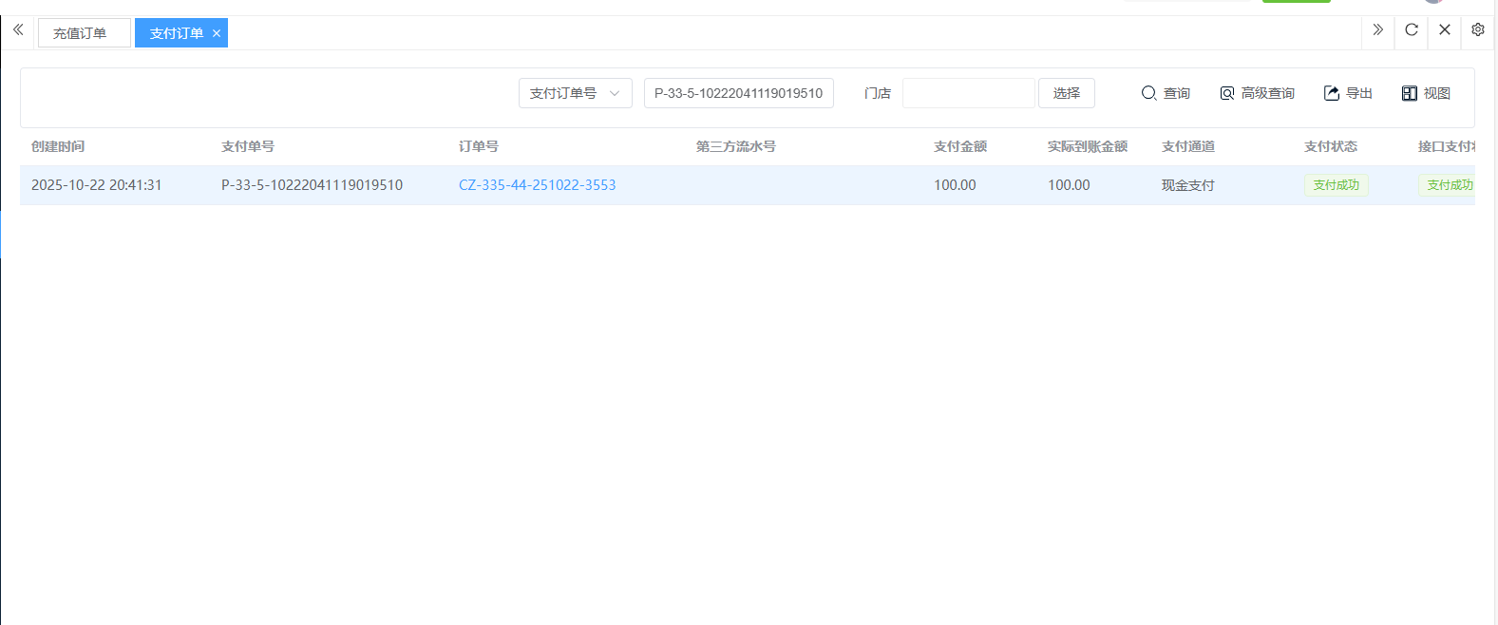Click the double-left arrow tab scroll icon
Image resolution: width=1498 pixels, height=625 pixels.
tap(18, 30)
